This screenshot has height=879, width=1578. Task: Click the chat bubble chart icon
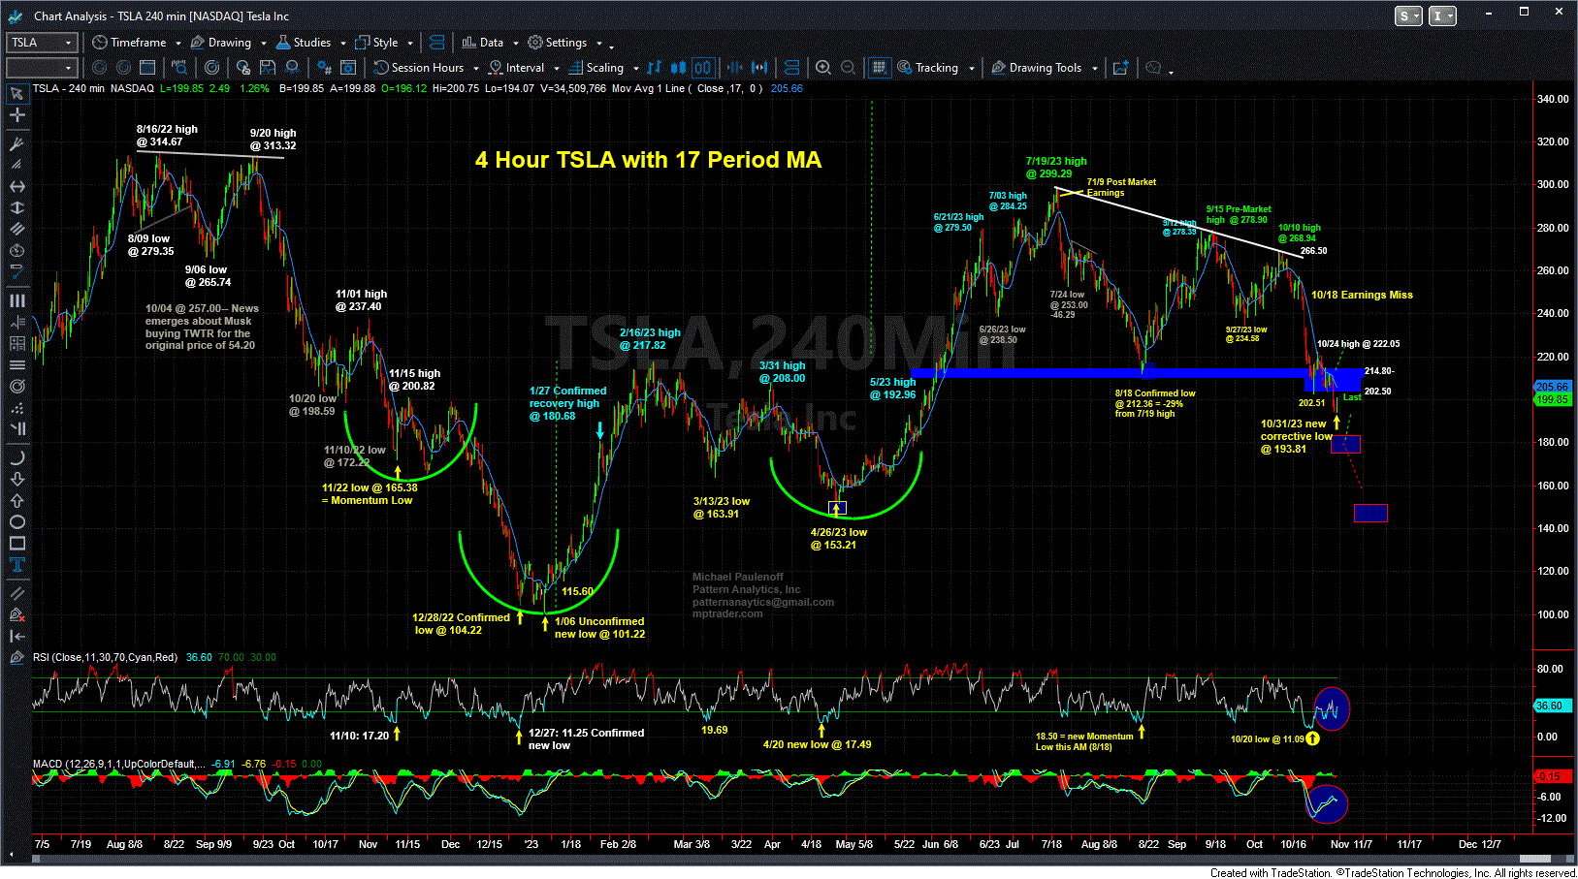click(1153, 68)
